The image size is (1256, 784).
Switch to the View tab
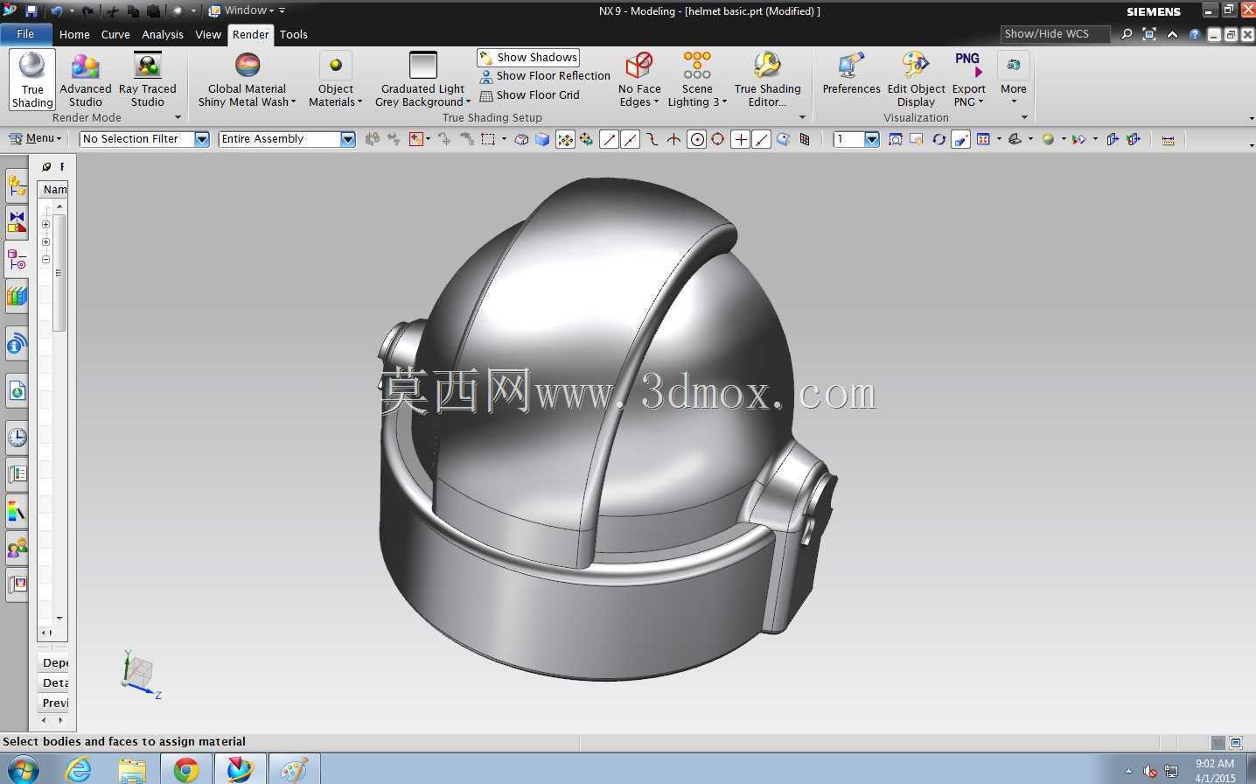(208, 34)
